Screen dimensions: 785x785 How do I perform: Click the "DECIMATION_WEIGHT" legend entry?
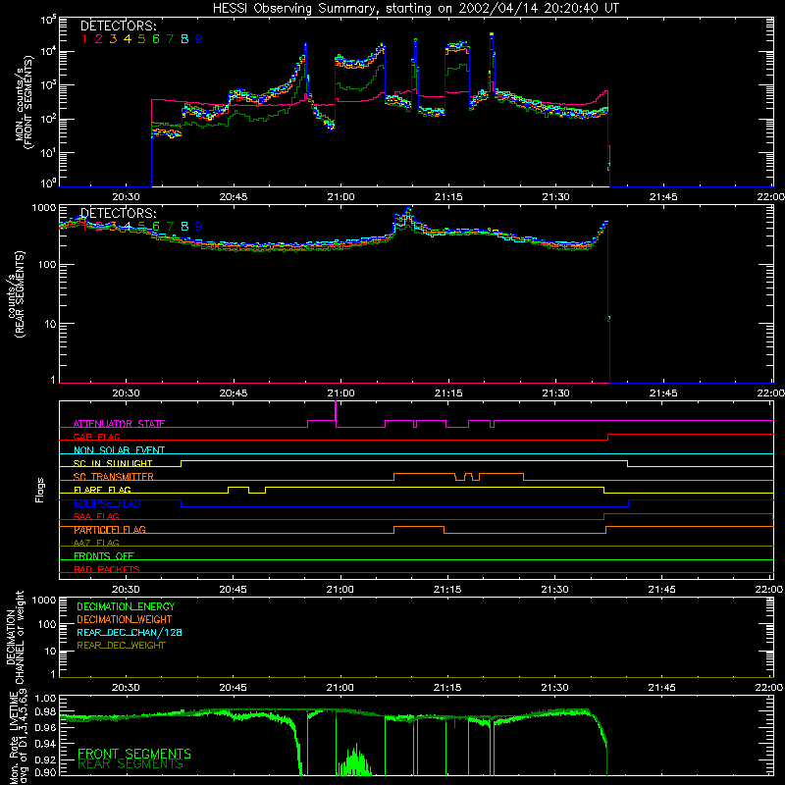[x=125, y=620]
